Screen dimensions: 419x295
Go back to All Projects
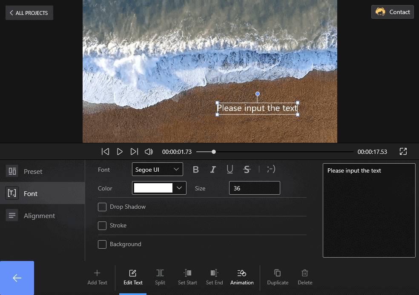(x=29, y=13)
